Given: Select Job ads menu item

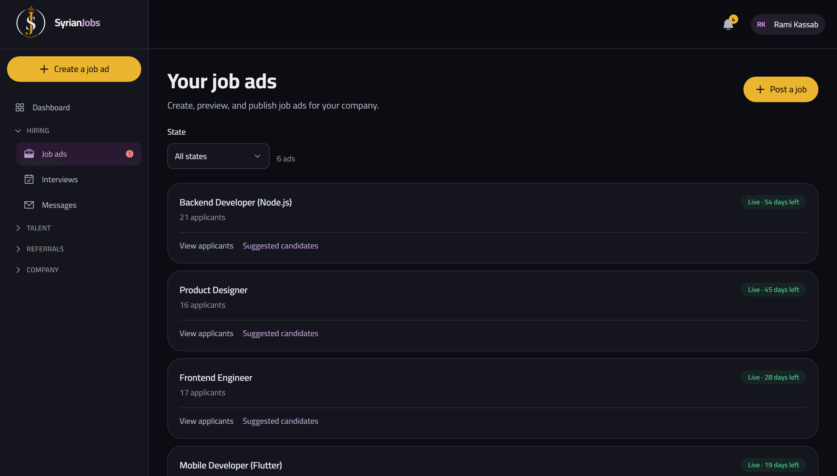Looking at the screenshot, I should coord(78,154).
